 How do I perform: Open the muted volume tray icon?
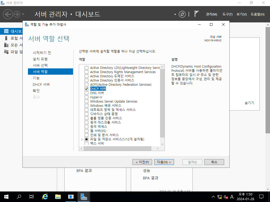pyautogui.click(x=226, y=197)
